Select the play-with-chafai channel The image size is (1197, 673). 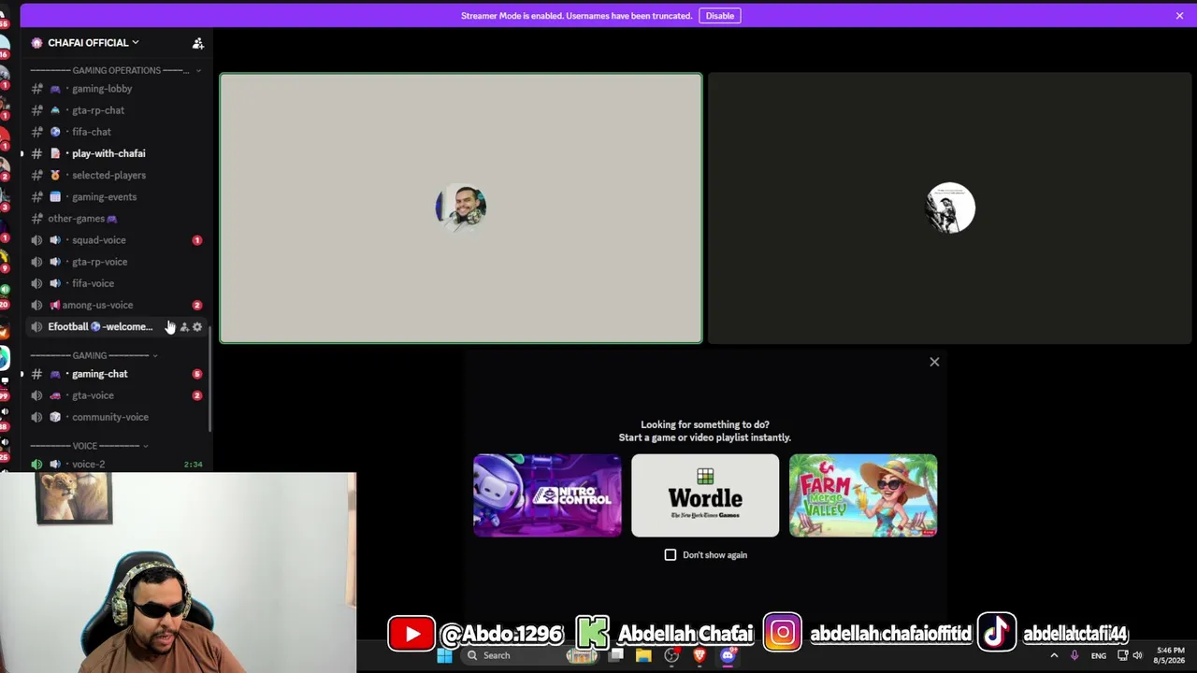116,153
